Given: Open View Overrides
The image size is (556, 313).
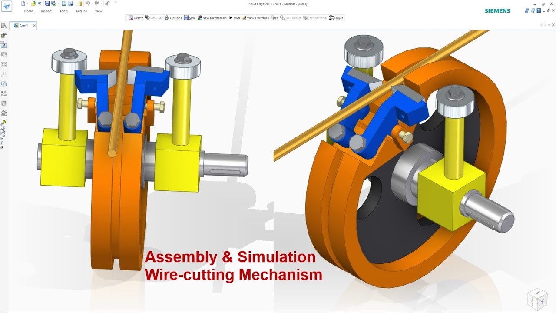Looking at the screenshot, I should pyautogui.click(x=255, y=18).
